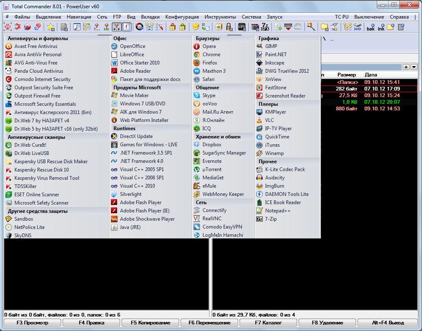
Task: Choose DirectX Update under Runtimes
Action: 136,136
